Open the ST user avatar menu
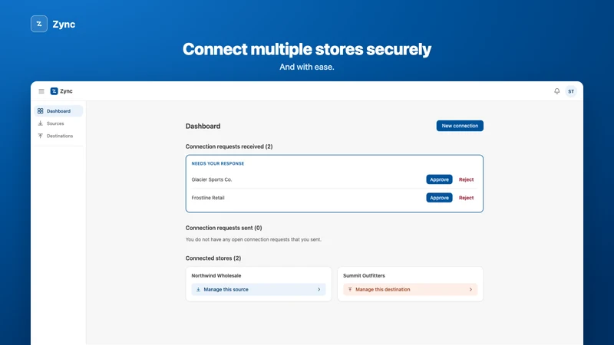Viewport: 614px width, 345px height. (571, 91)
